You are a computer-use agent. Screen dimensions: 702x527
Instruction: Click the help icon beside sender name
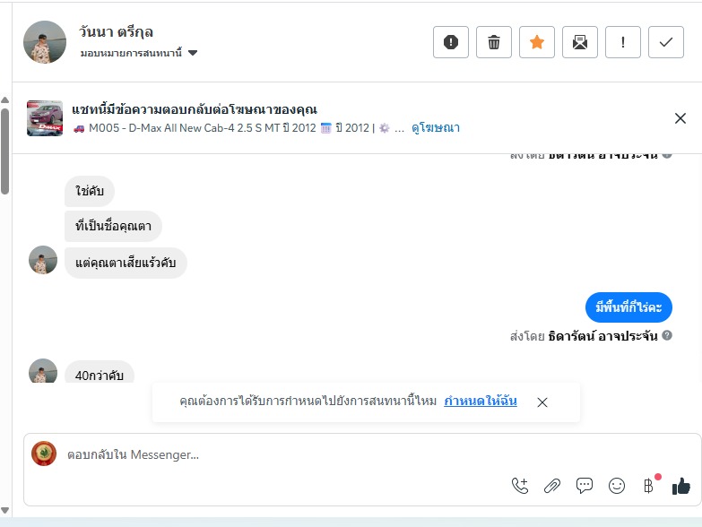coord(667,335)
